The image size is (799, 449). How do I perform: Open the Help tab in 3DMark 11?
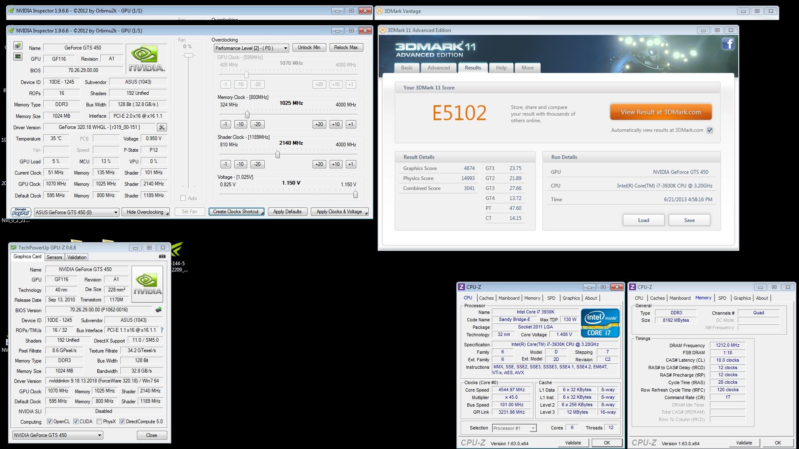pos(501,68)
